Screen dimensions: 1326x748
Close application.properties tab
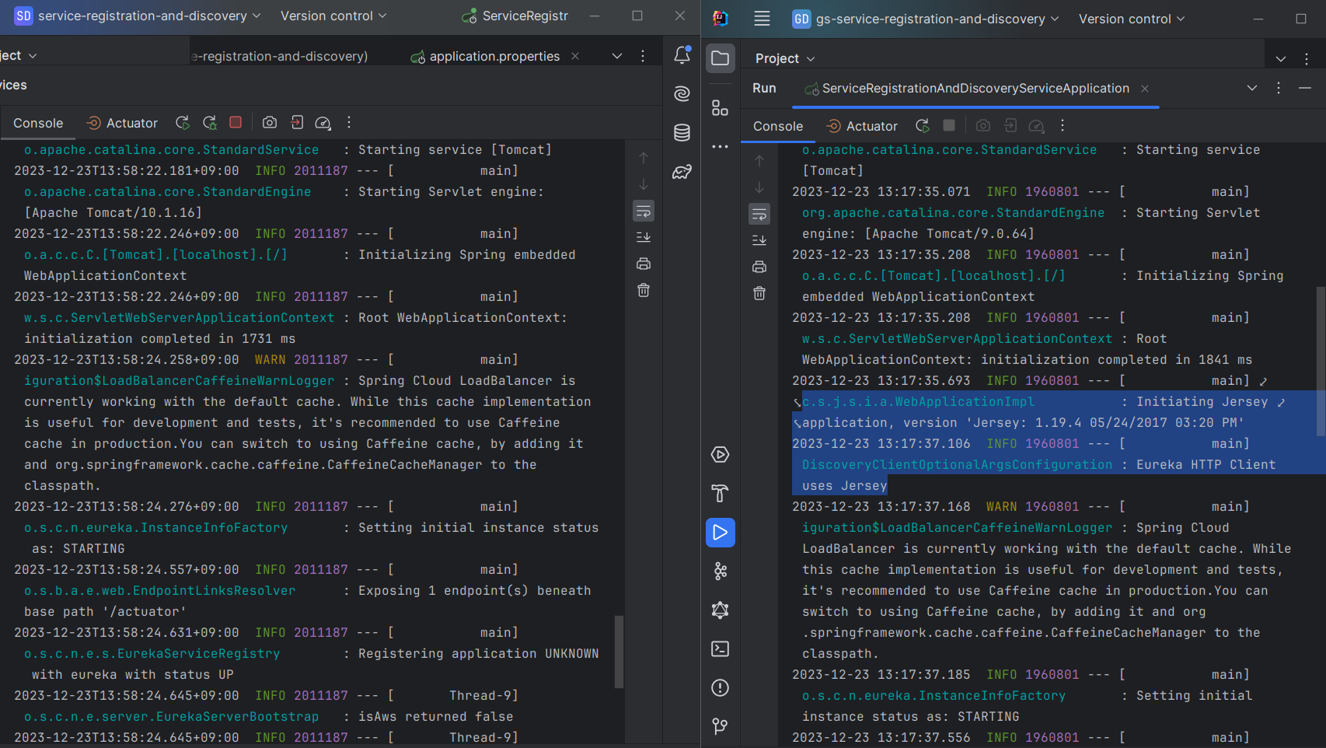tap(575, 56)
